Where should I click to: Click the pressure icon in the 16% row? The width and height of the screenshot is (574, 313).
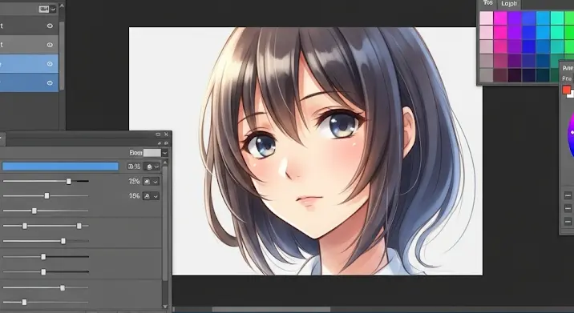click(x=147, y=196)
